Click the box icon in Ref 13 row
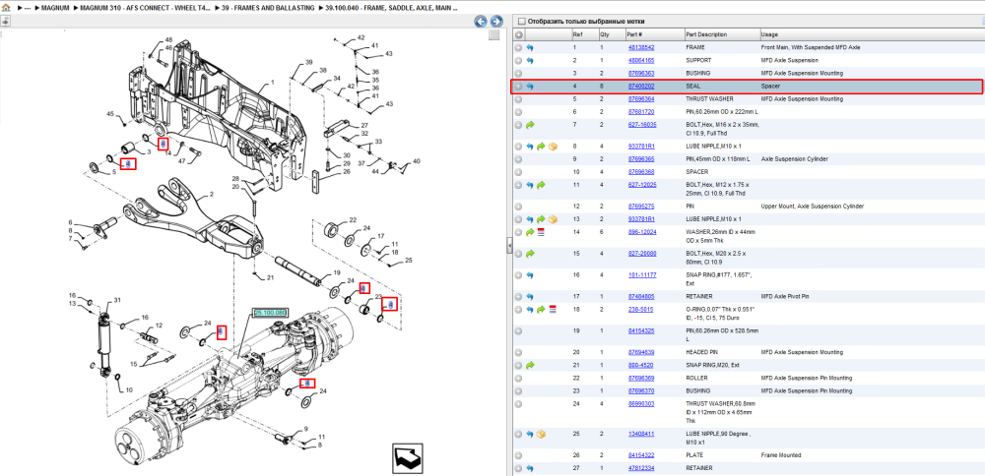Screen dimensions: 985x476 click(553, 219)
